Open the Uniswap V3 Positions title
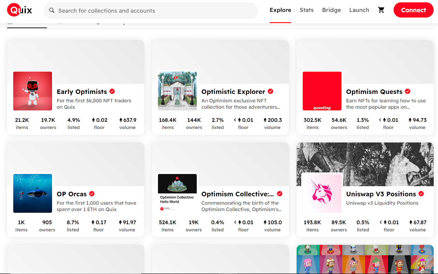The height and width of the screenshot is (274, 438). pyautogui.click(x=381, y=194)
